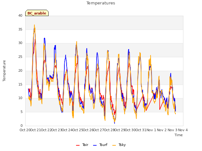Click the 20 y-axis tick label
Image resolution: width=202 pixels, height=151 pixels.
tap(20, 70)
